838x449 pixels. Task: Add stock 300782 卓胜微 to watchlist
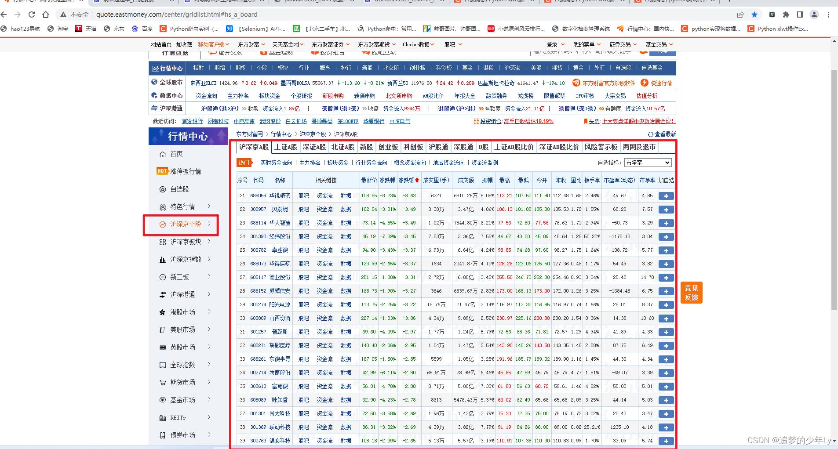click(666, 250)
